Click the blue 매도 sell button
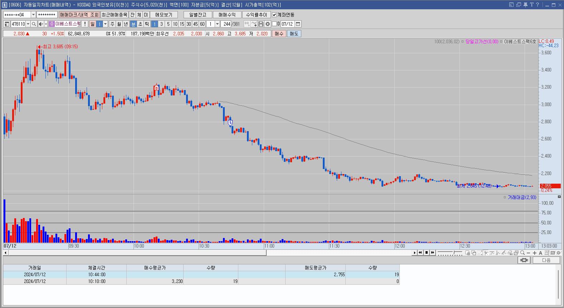The width and height of the screenshot is (564, 308). [x=294, y=34]
